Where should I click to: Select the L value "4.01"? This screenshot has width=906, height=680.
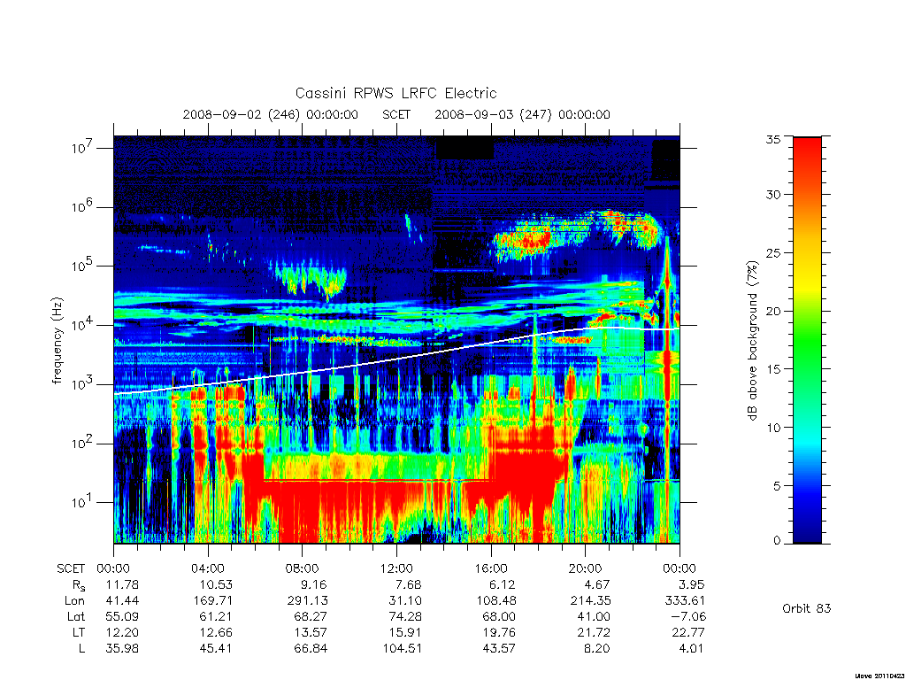(691, 649)
